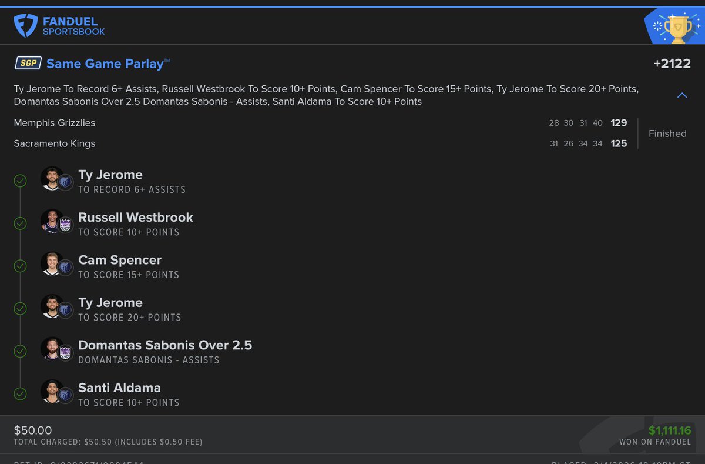The width and height of the screenshot is (705, 464).
Task: Click the total charged fee line
Action: pyautogui.click(x=108, y=442)
